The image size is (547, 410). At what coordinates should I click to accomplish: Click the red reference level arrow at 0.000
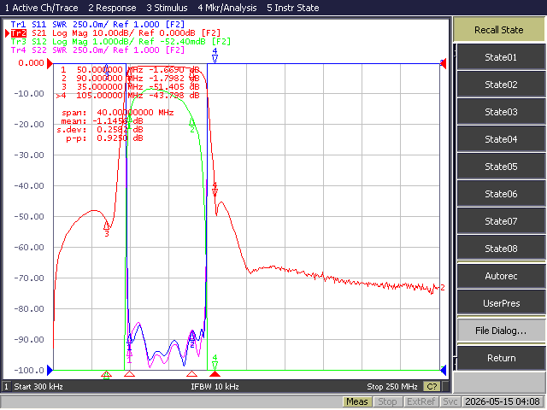(x=50, y=63)
